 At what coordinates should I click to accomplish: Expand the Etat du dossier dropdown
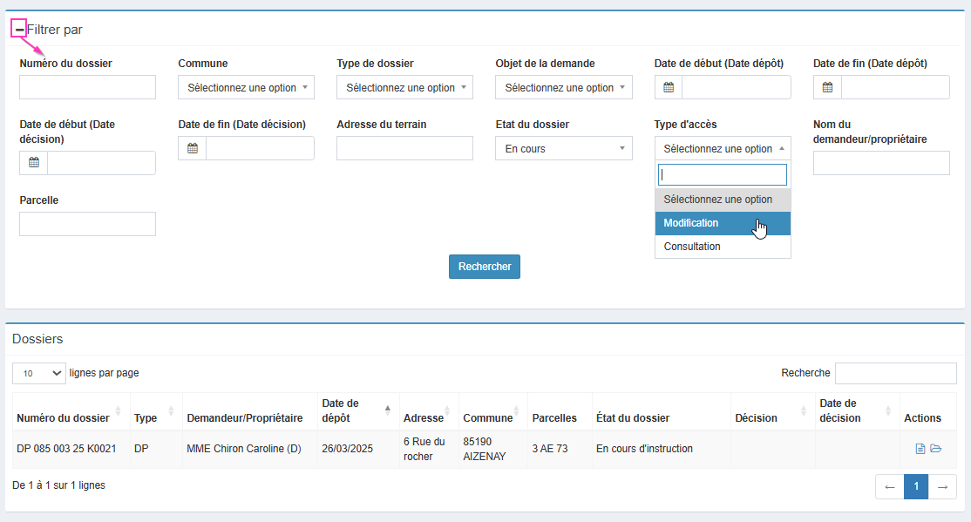(x=563, y=148)
